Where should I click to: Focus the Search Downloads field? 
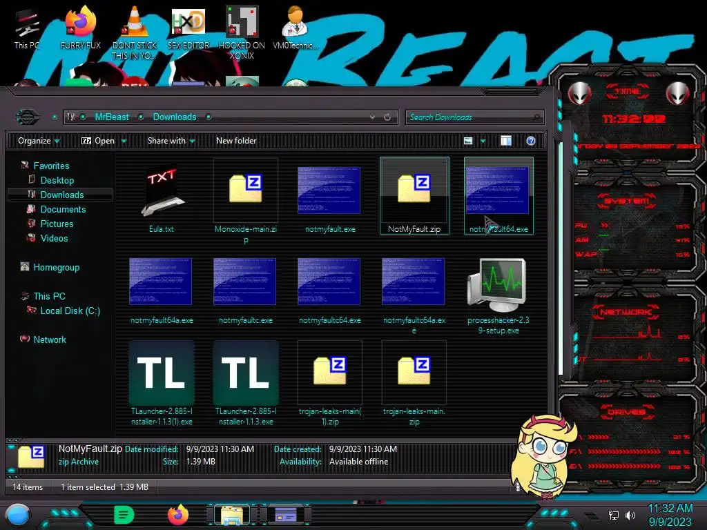(474, 117)
